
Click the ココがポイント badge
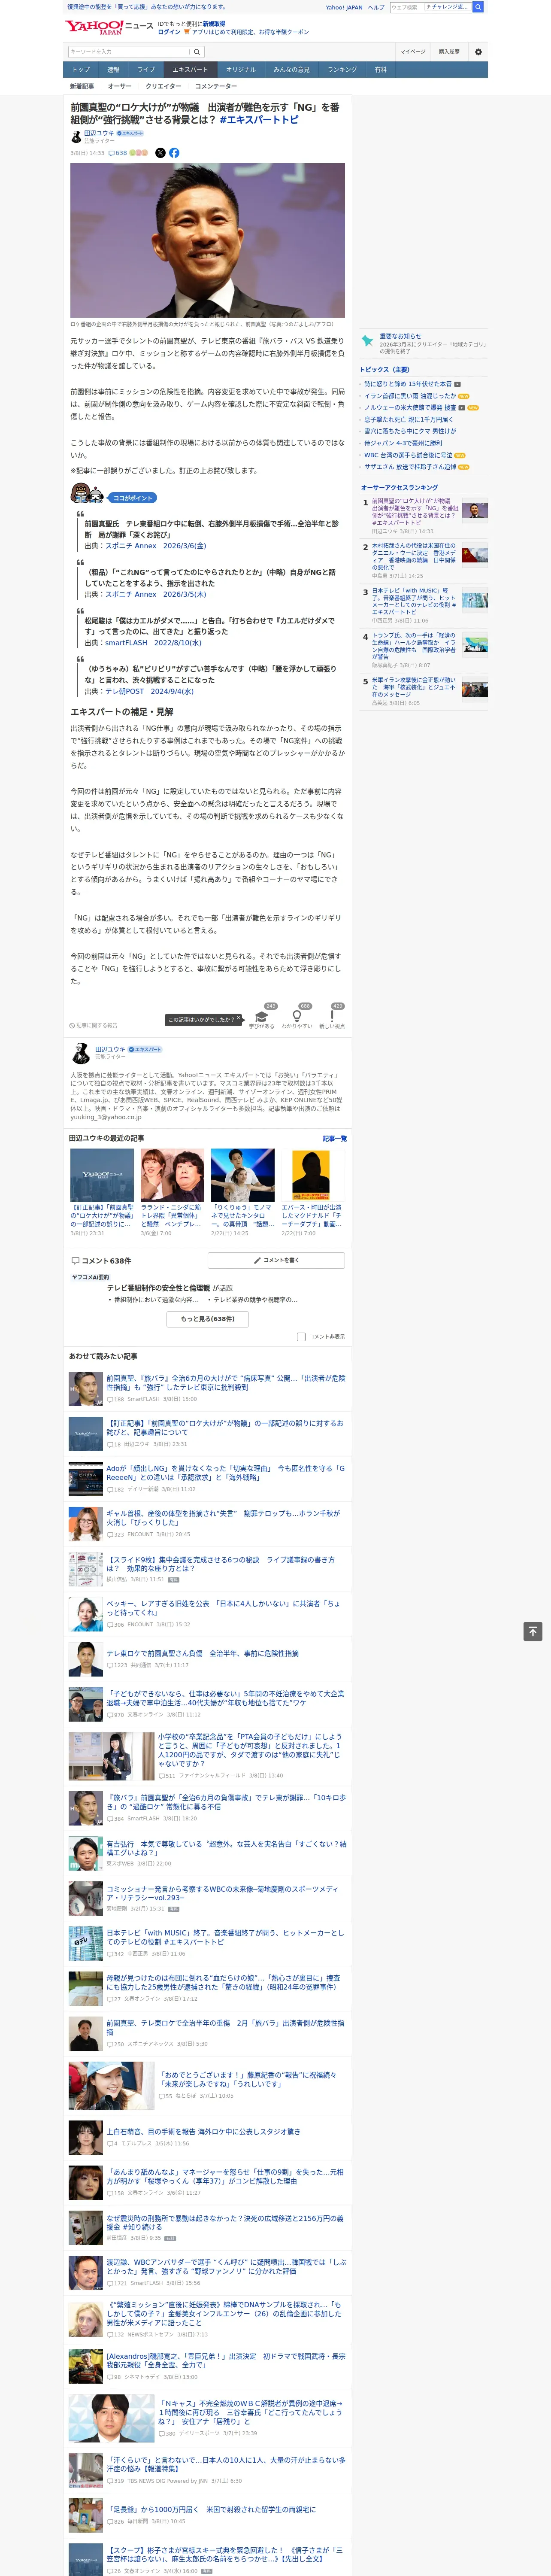point(133,497)
